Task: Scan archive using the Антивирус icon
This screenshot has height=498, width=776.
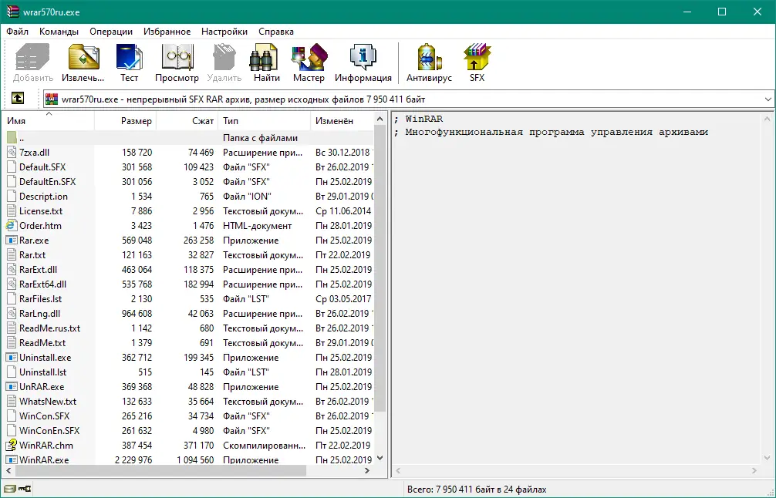Action: click(x=429, y=60)
